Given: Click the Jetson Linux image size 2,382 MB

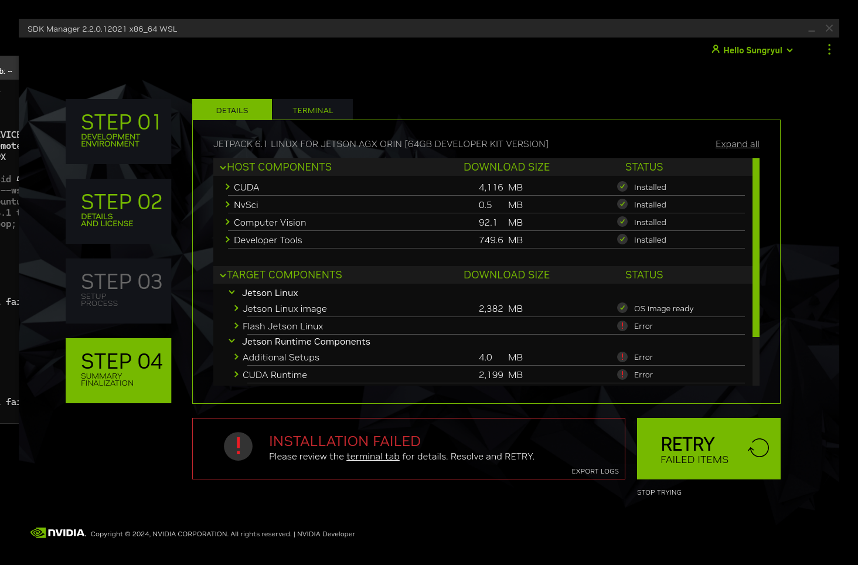Looking at the screenshot, I should coord(501,309).
